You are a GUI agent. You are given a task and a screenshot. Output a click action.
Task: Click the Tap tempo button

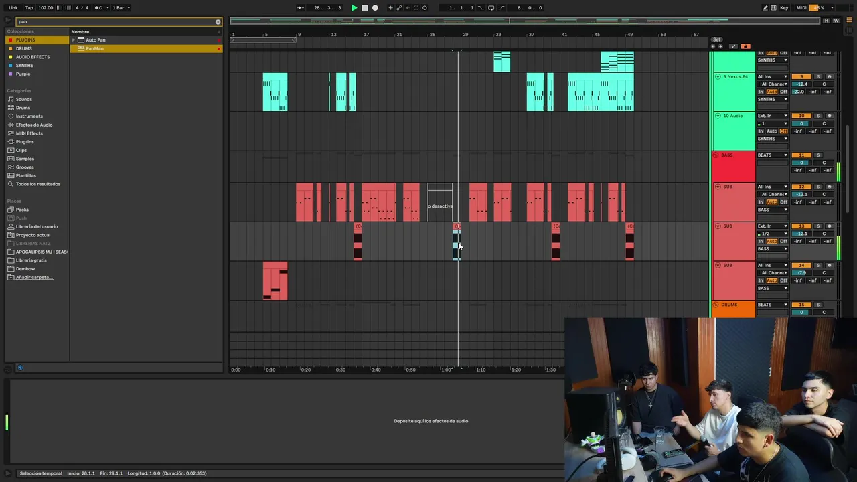tap(29, 8)
